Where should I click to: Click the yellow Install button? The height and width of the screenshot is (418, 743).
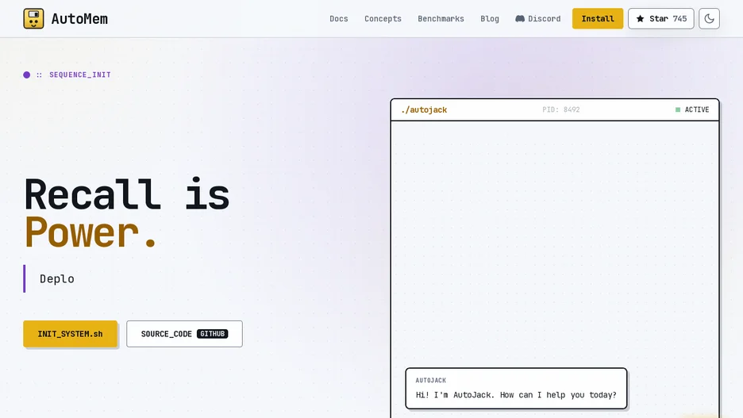pyautogui.click(x=598, y=18)
